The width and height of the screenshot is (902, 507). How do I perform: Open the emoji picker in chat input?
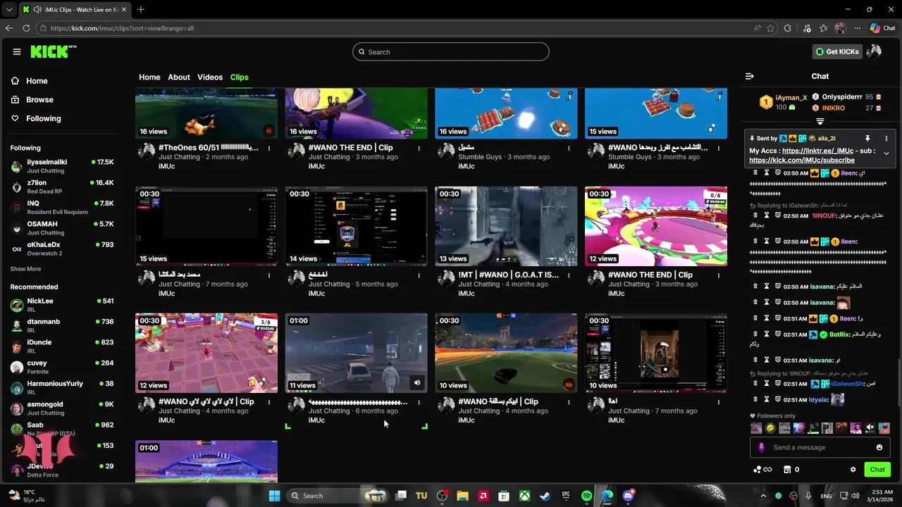tap(879, 447)
